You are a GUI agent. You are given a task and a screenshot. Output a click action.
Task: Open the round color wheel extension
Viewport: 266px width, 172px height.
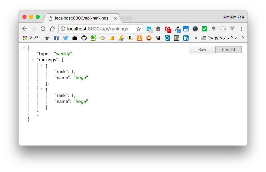(x=195, y=29)
